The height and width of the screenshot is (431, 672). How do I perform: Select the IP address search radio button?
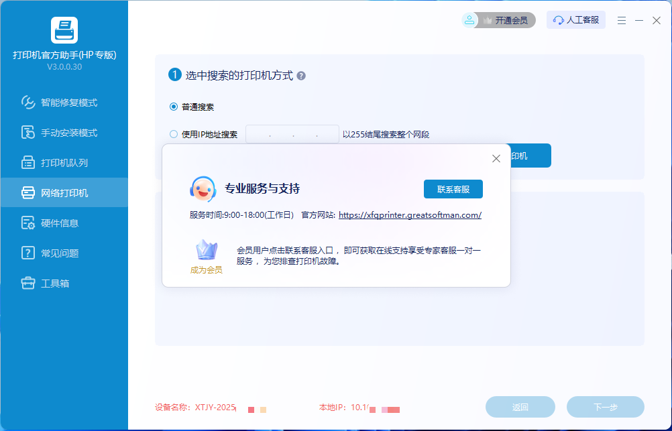(174, 134)
